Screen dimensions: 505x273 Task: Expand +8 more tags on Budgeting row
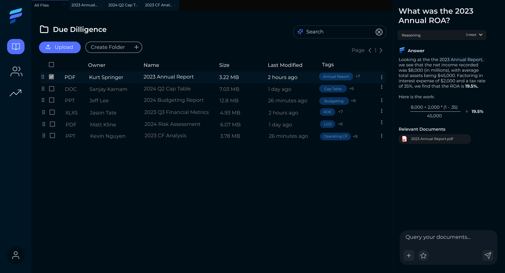point(353,101)
